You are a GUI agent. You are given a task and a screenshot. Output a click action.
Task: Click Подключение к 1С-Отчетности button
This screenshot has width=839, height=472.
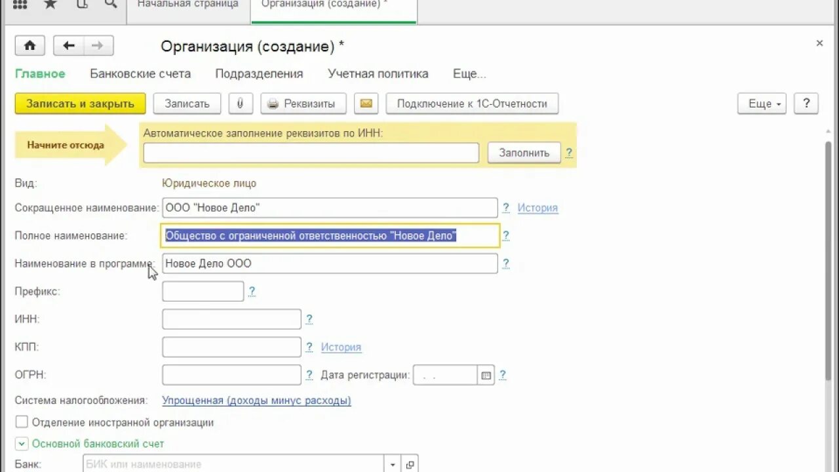[x=472, y=104]
